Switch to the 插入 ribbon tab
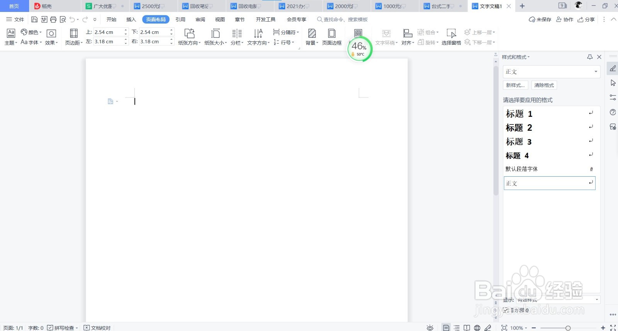Viewport: 618px width, 331px height. (x=131, y=19)
